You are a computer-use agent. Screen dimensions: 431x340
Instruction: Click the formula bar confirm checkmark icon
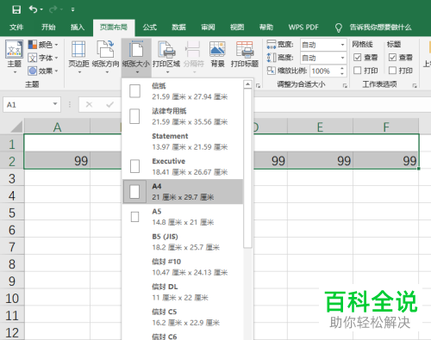coord(109,104)
